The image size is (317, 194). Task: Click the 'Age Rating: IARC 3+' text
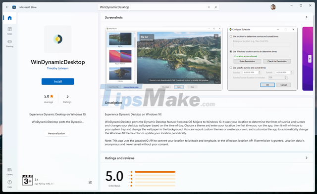(x=44, y=184)
